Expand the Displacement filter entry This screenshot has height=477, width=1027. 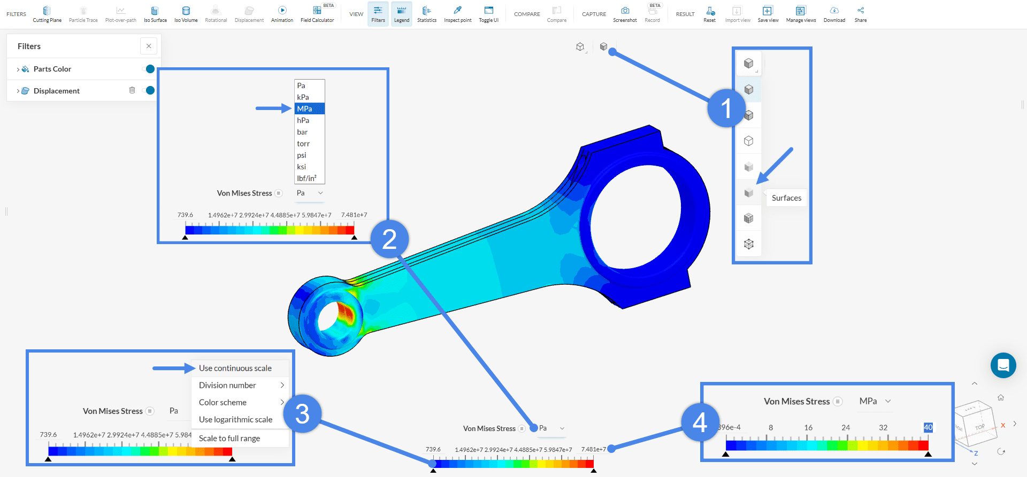click(x=18, y=91)
